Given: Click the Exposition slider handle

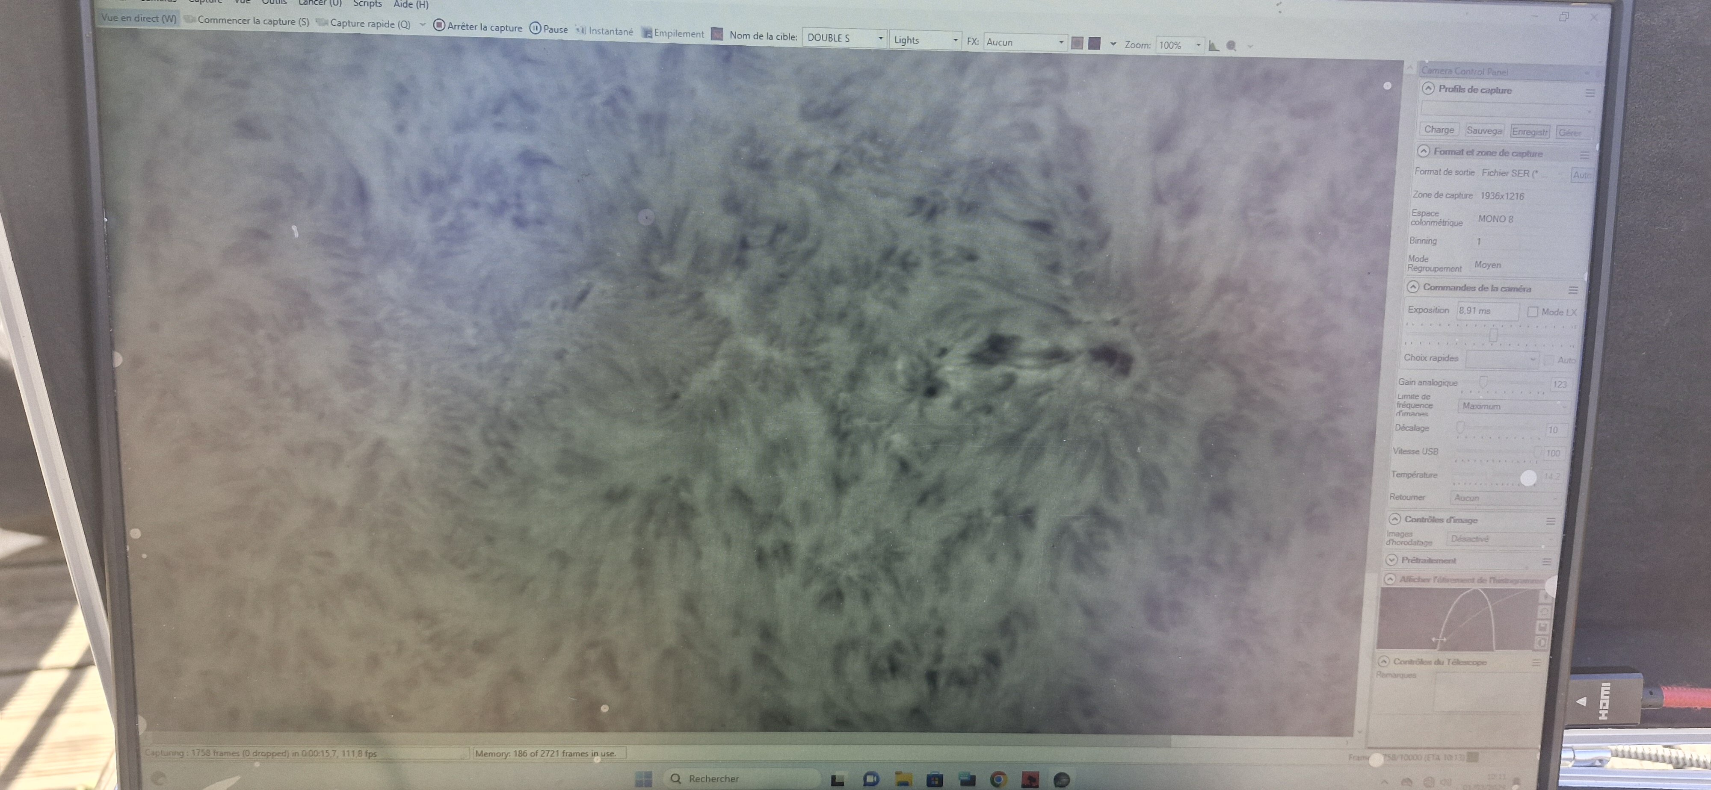Looking at the screenshot, I should [x=1493, y=335].
